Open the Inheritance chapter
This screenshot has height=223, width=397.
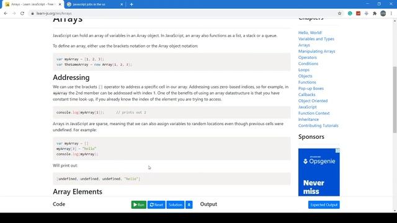pyautogui.click(x=308, y=120)
